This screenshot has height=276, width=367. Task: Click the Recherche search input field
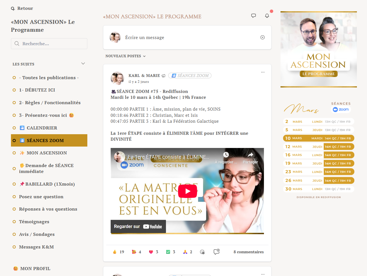pos(49,44)
